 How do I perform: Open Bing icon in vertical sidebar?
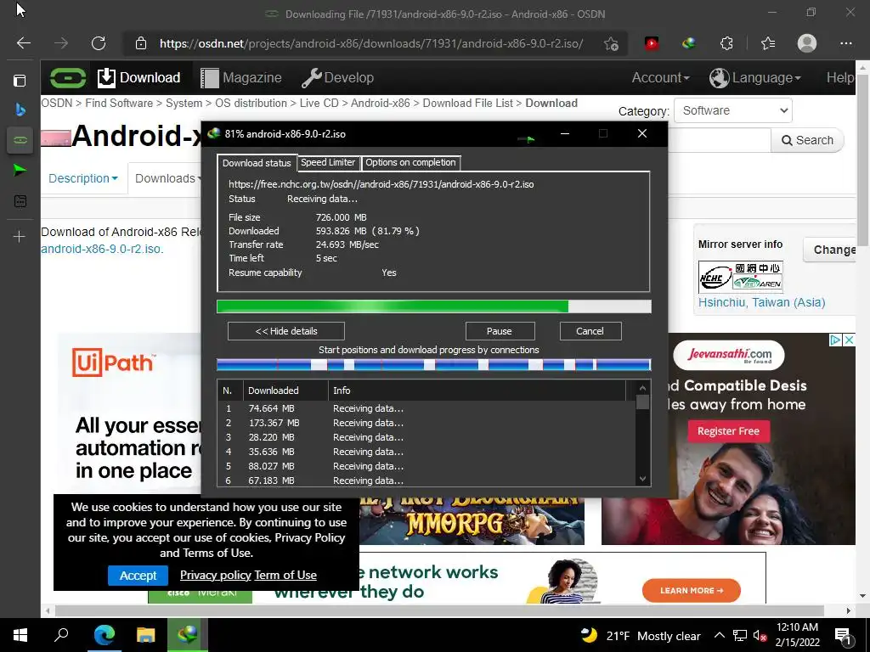click(x=20, y=110)
